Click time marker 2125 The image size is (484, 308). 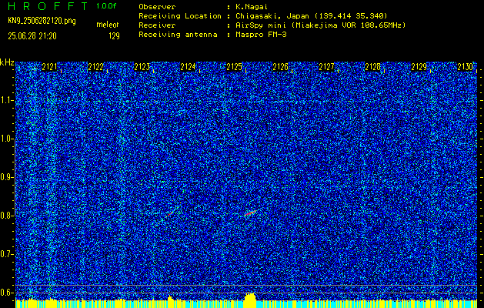tap(234, 67)
